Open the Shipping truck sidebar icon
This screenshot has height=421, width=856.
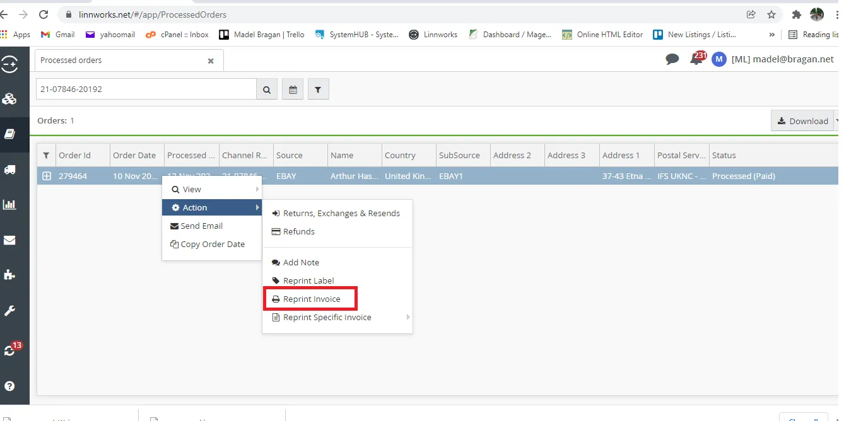[x=9, y=170]
